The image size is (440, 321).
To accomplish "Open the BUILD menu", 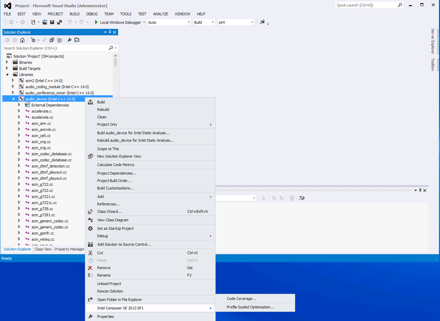I will pyautogui.click(x=74, y=14).
